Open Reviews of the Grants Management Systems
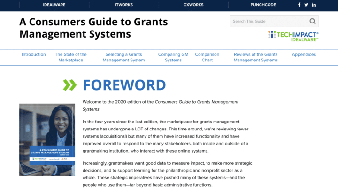The width and height of the screenshot is (338, 191). [x=256, y=57]
